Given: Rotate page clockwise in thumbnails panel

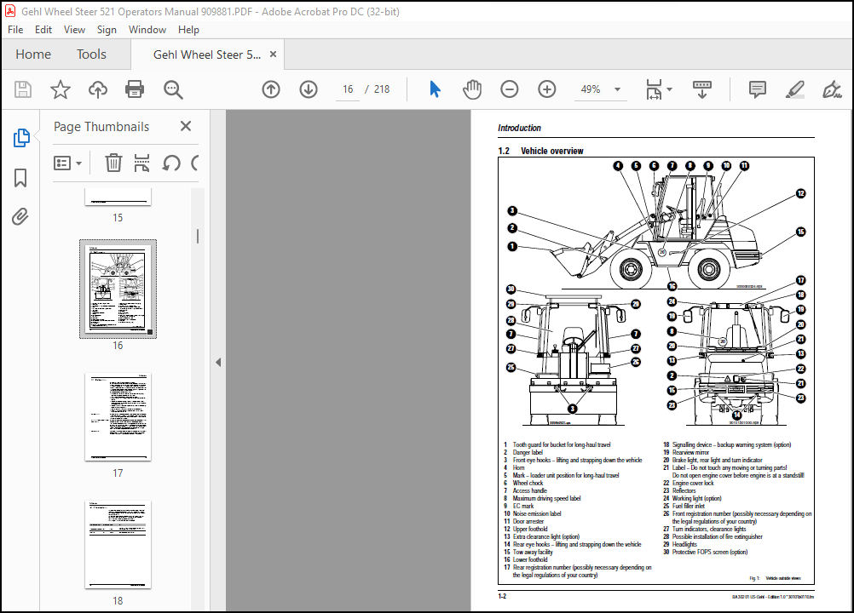Looking at the screenshot, I should click(195, 163).
